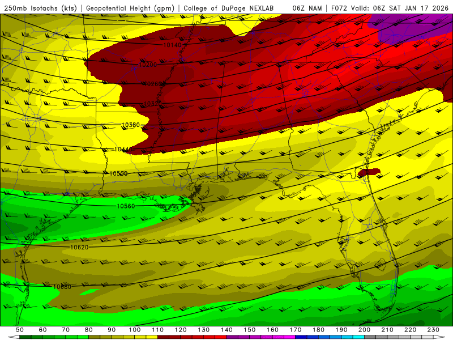453x340 pixels.
Task: Click the 10200 height contour label
Action: 148,65
